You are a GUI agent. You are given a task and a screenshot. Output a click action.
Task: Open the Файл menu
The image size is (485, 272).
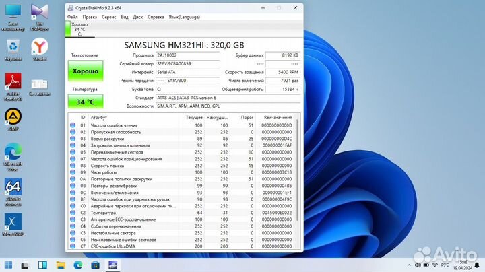[73, 17]
